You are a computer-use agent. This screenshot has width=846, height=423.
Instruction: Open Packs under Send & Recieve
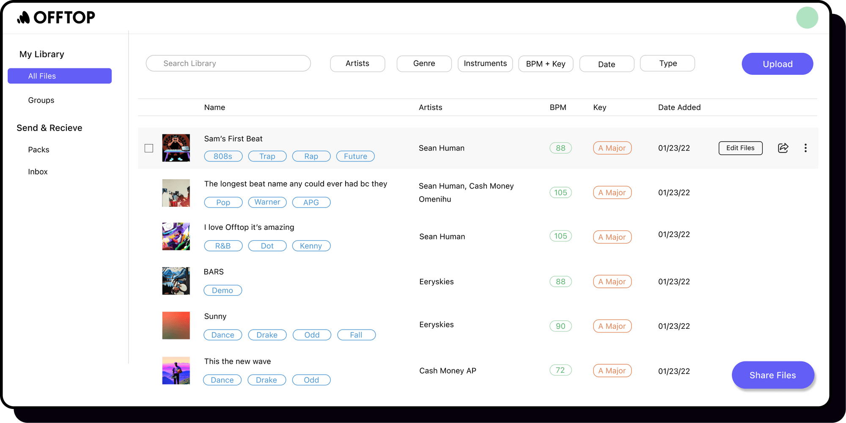point(38,149)
